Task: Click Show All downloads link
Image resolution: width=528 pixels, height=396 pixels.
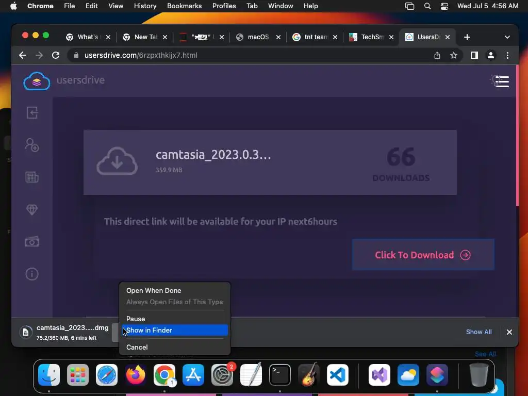Action: [x=478, y=332]
